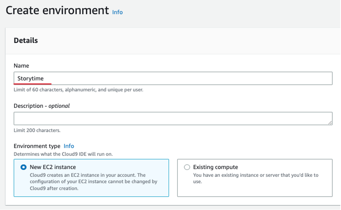Click the 60 character limit hint text

pyautogui.click(x=78, y=90)
